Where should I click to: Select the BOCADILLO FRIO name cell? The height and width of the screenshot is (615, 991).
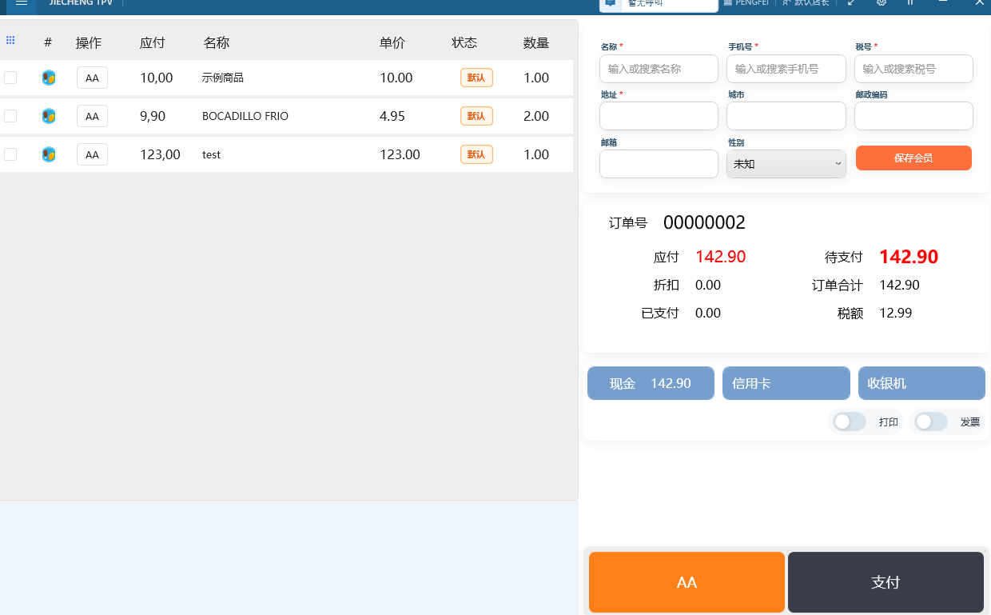click(x=245, y=116)
